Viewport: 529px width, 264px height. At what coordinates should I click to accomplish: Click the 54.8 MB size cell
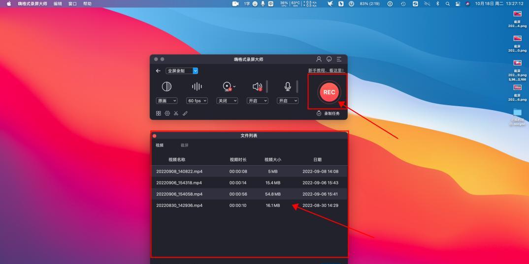click(272, 194)
